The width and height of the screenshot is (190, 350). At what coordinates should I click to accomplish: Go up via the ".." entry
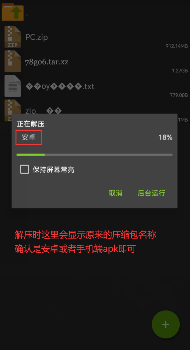pos(27,15)
